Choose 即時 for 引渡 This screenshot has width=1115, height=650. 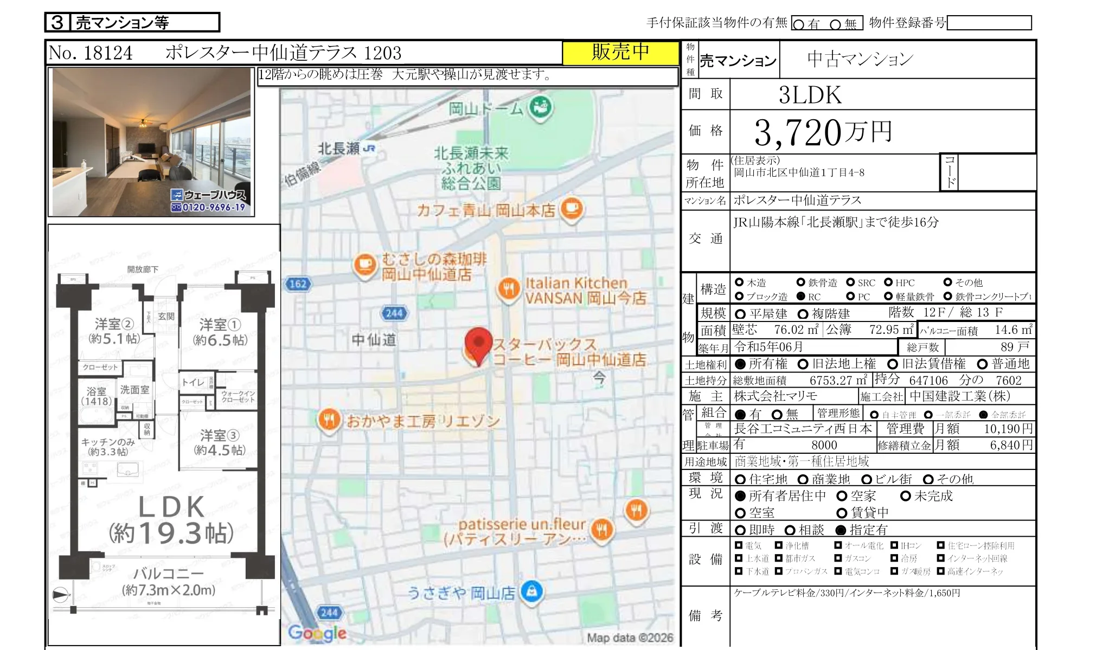point(740,530)
